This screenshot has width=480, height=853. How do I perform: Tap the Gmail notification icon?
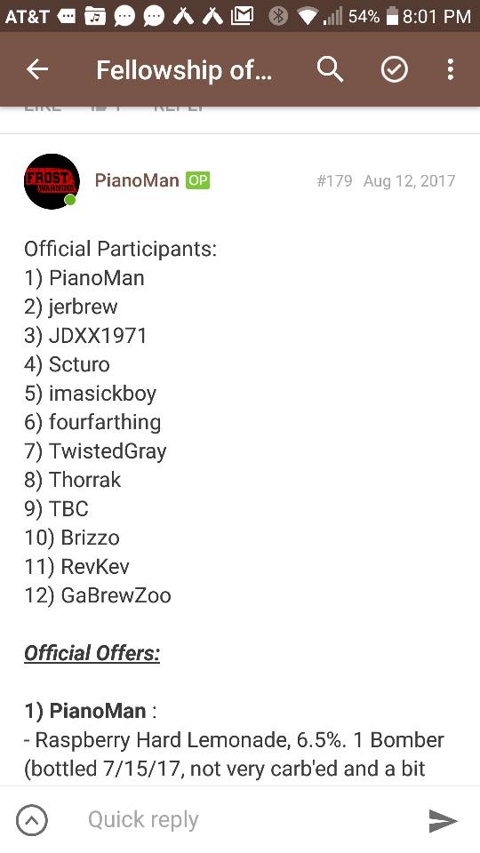pyautogui.click(x=242, y=16)
